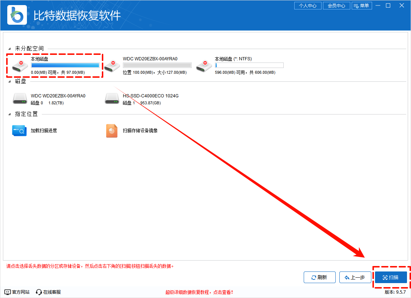Image resolution: width=411 pixels, height=298 pixels.
Task: Click the 磁盘 0 1.82(TB) label
Action: [47, 103]
